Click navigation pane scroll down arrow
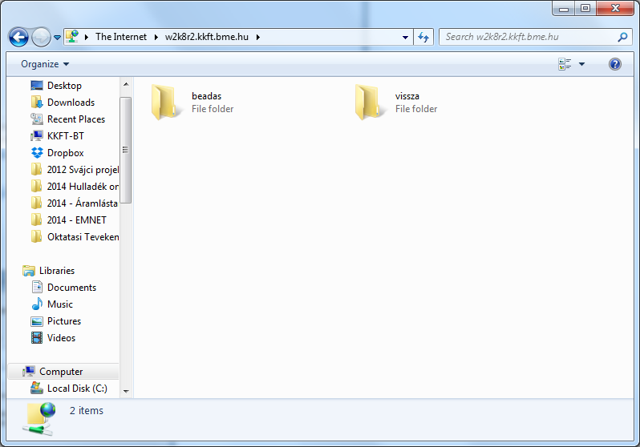The width and height of the screenshot is (640, 447). (126, 392)
